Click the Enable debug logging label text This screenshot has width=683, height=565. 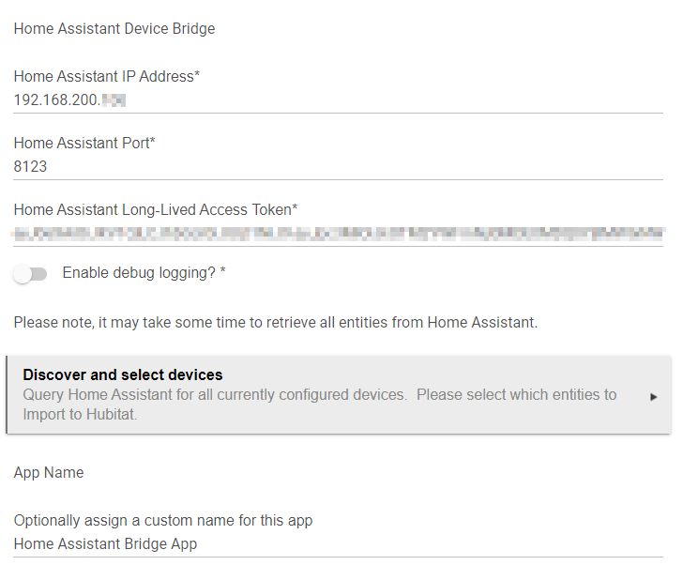139,273
